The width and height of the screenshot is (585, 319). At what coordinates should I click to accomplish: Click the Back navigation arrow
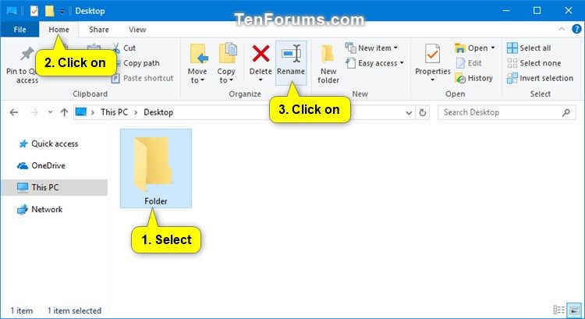(x=14, y=112)
